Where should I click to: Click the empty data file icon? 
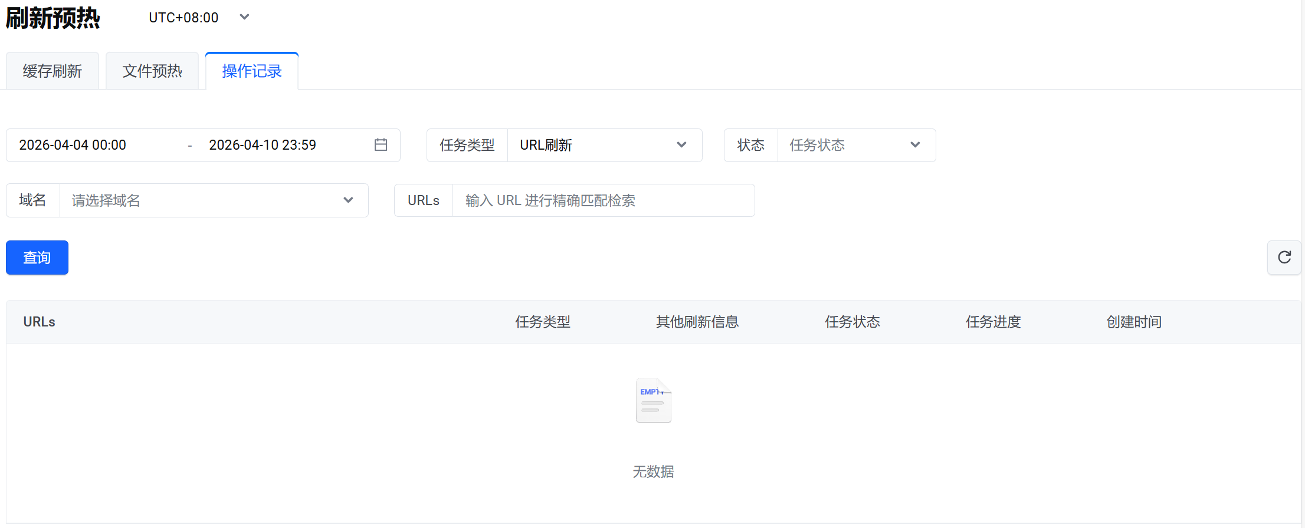(x=653, y=401)
